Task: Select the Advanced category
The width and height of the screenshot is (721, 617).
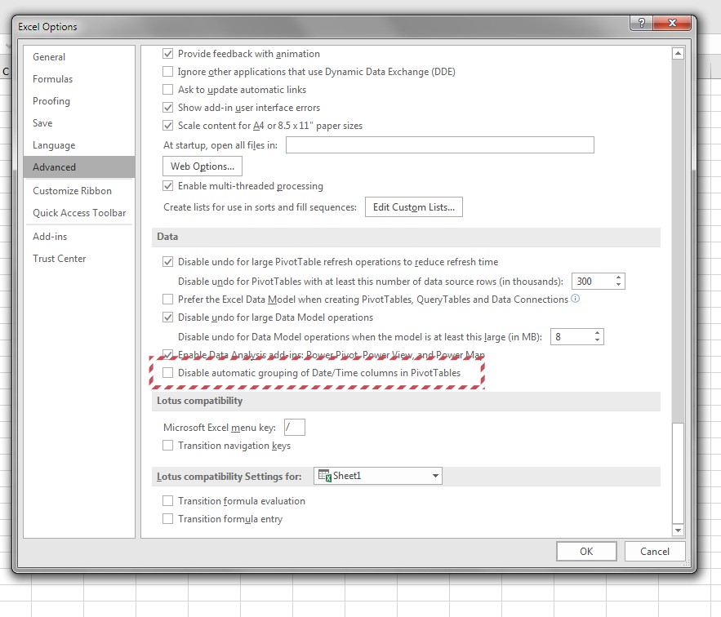Action: 78,167
